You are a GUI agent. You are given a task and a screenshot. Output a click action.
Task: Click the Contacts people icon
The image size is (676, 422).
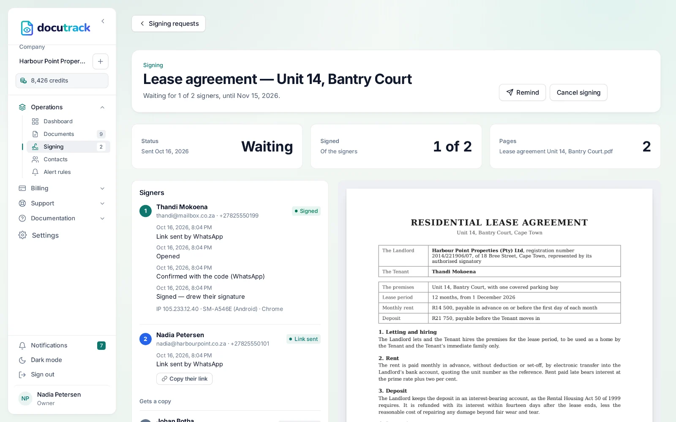(x=35, y=160)
